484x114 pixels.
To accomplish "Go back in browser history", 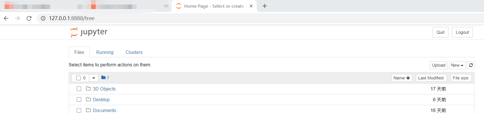I will tap(6, 18).
